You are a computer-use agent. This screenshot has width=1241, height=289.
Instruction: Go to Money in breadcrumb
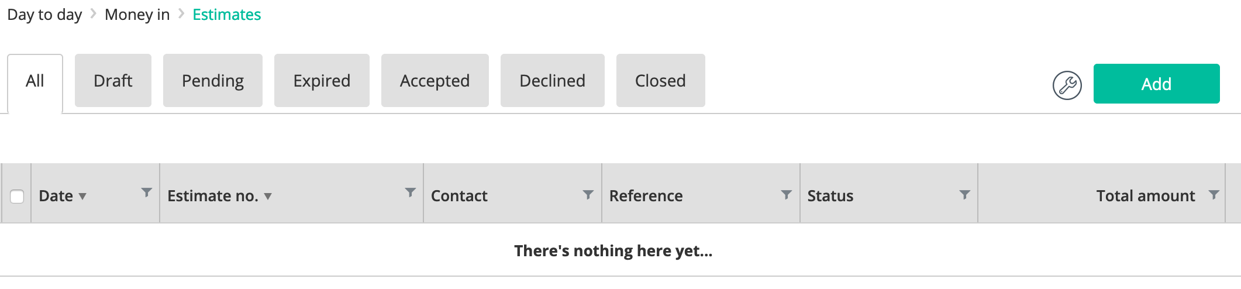[137, 15]
